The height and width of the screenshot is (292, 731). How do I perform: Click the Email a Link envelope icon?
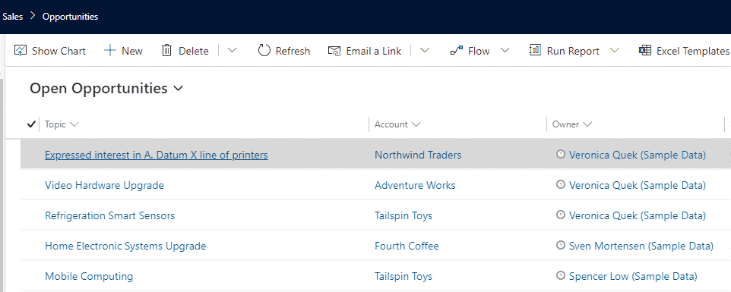click(x=335, y=51)
